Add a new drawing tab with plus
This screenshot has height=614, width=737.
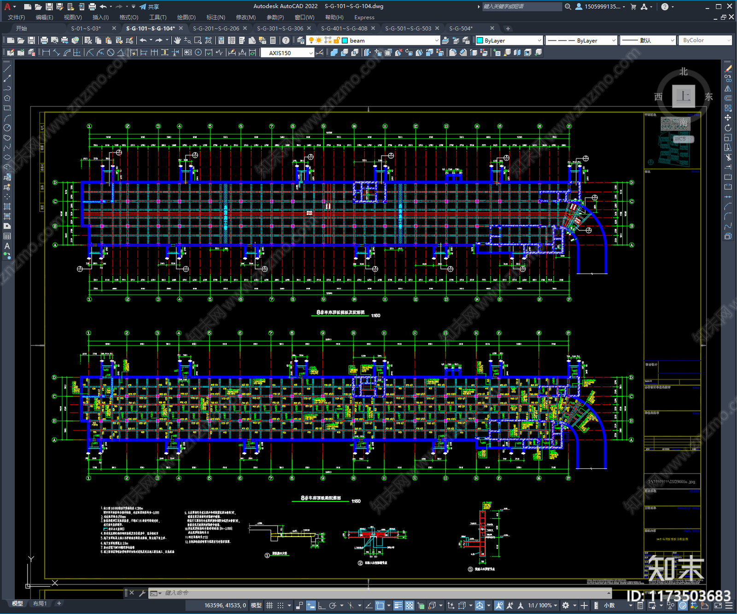[x=508, y=29]
